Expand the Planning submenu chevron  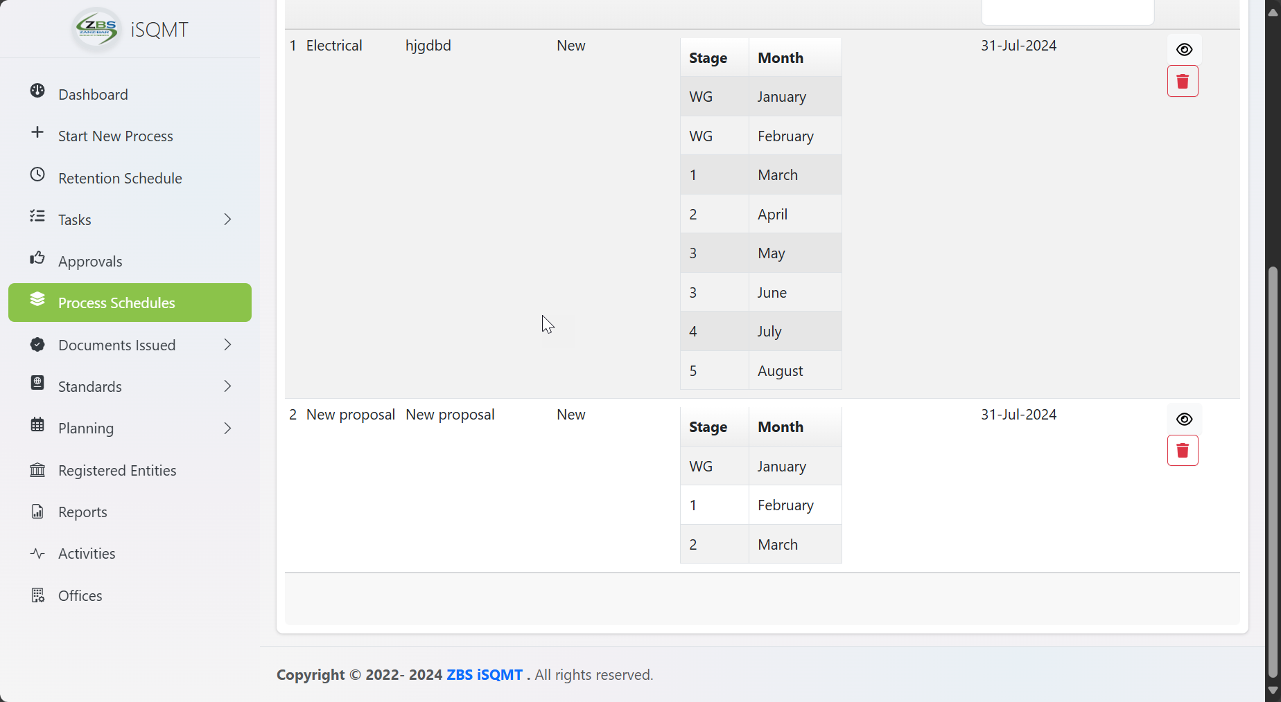tap(227, 429)
